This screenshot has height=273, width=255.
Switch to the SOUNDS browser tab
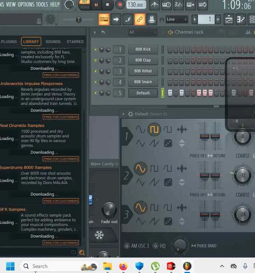point(53,42)
